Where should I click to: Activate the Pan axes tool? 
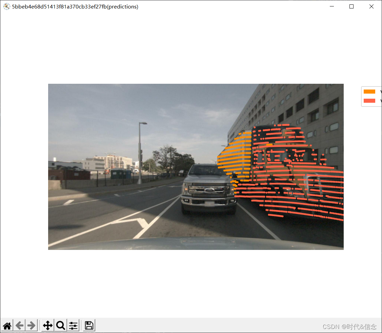(48, 325)
